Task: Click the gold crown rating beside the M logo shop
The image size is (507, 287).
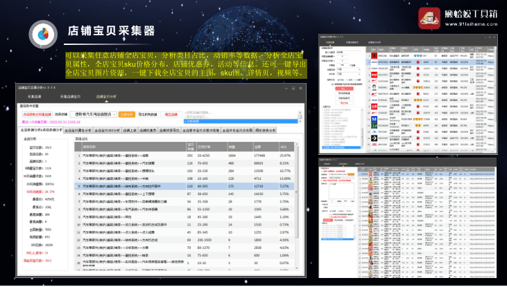Action: pyautogui.click(x=418, y=120)
